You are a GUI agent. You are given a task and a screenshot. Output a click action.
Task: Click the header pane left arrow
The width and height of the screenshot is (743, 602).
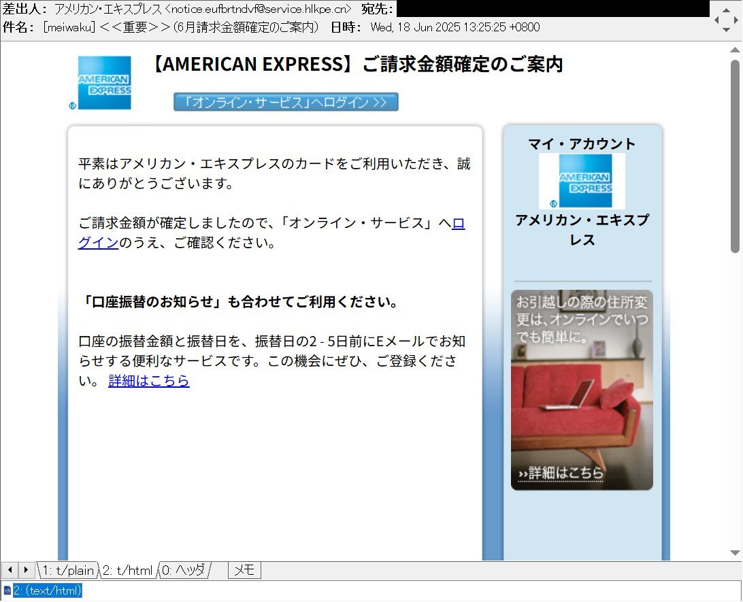tap(717, 20)
